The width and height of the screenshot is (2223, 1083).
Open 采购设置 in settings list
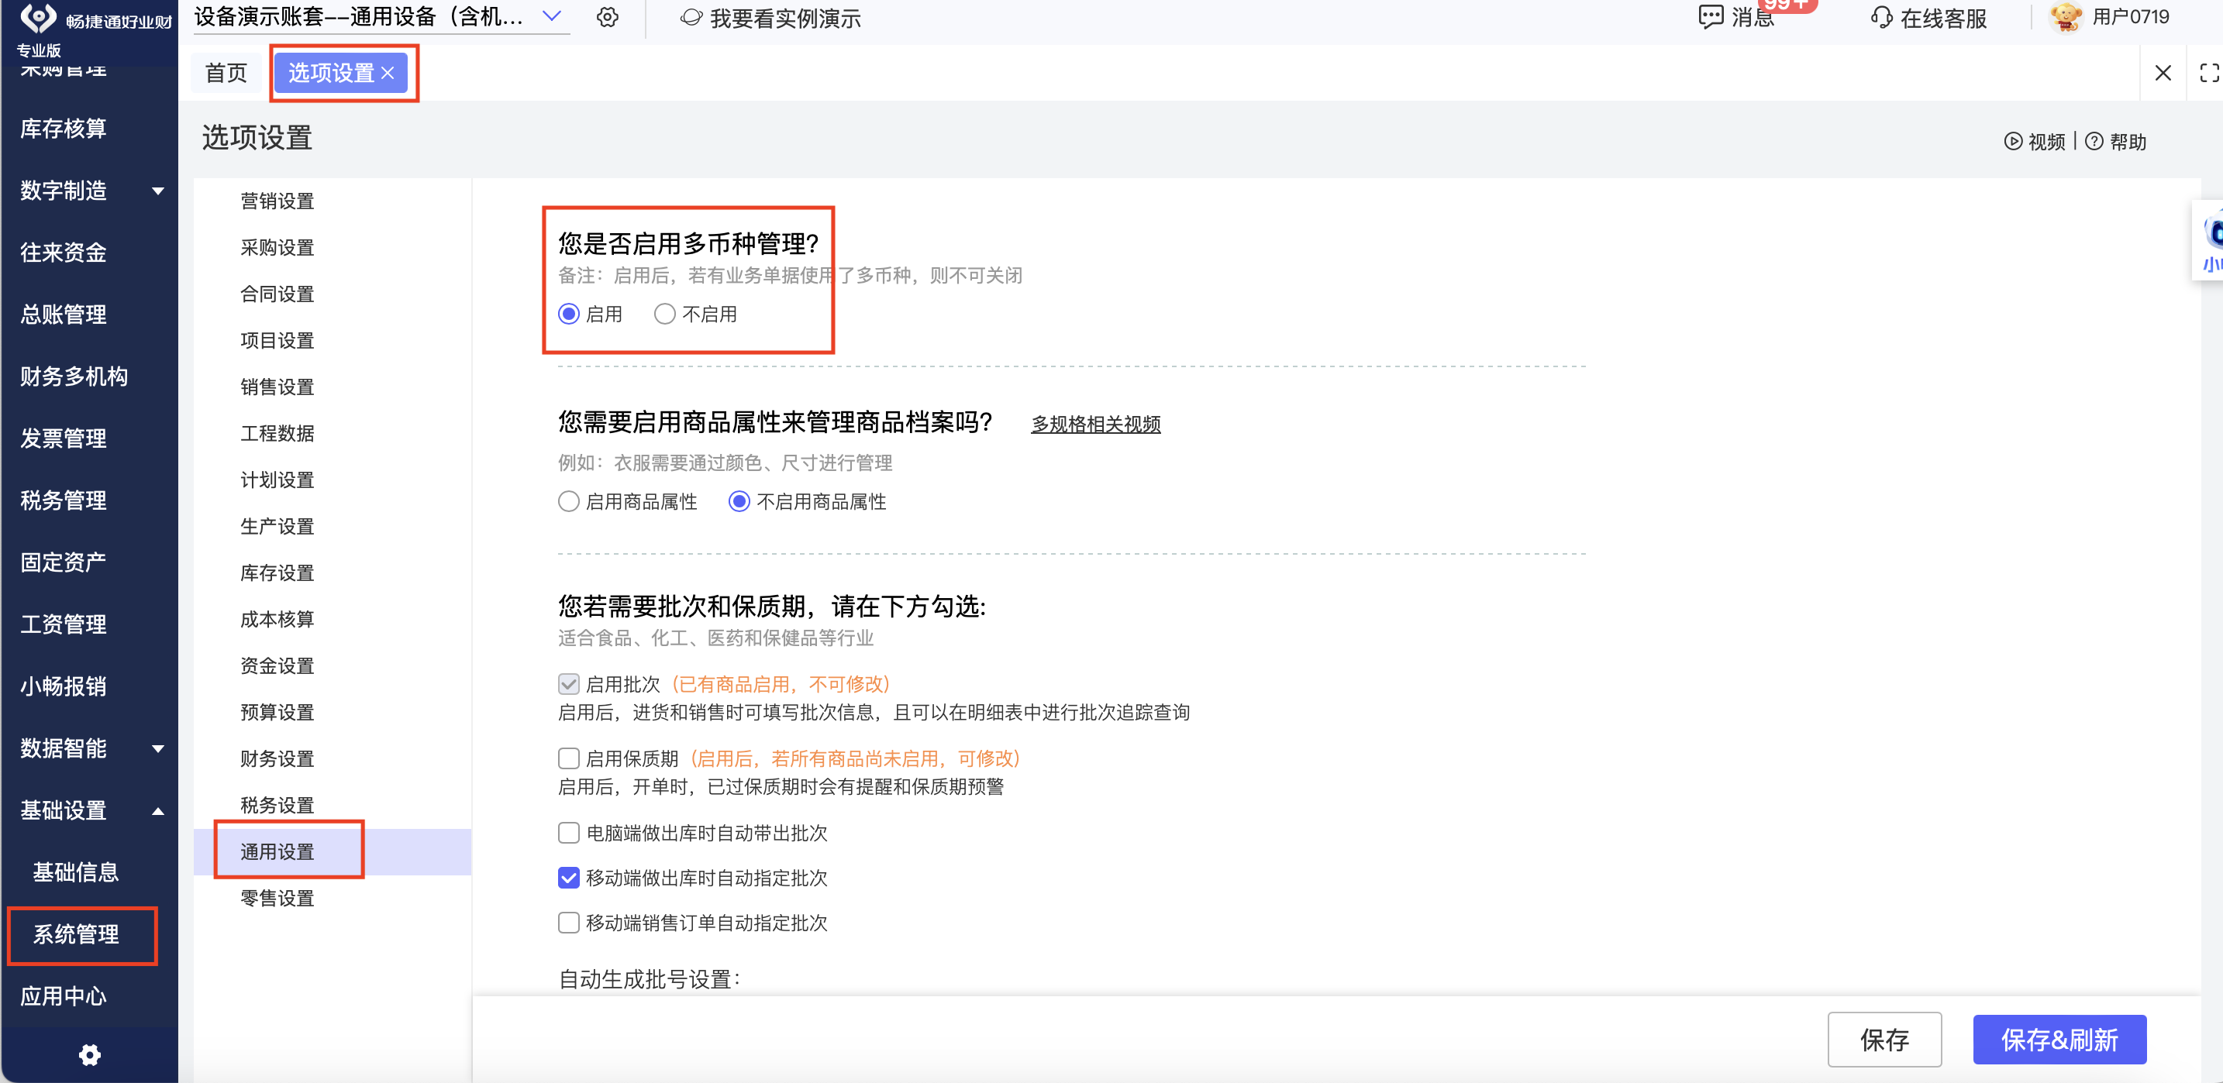(277, 247)
